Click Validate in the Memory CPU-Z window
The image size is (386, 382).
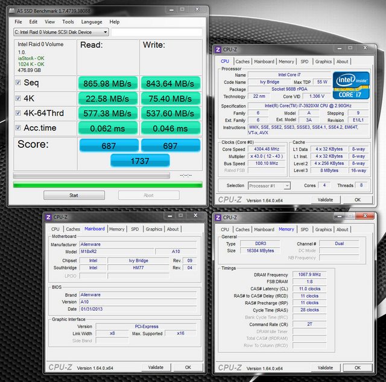tap(325, 368)
